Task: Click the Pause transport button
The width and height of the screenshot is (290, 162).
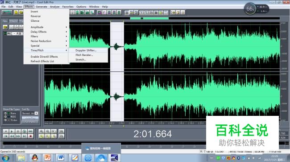Action: [18, 131]
